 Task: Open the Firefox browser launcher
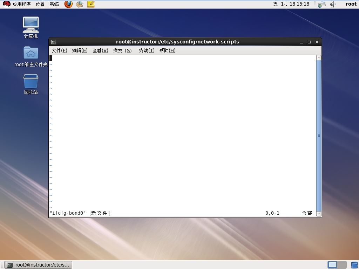68,4
